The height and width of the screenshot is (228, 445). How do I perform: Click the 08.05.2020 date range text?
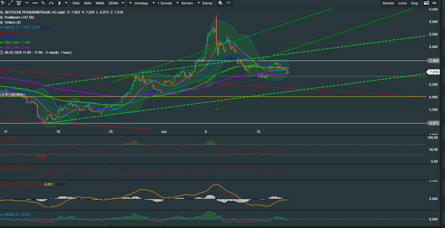pyautogui.click(x=24, y=52)
